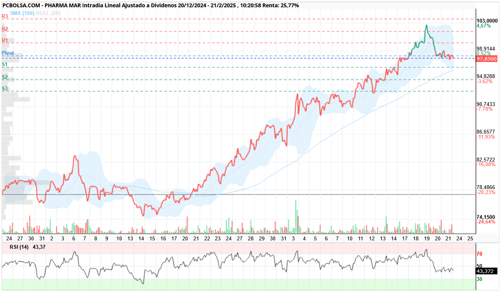Click the RSI oversold level 30 label
Image resolution: width=501 pixels, height=292 pixels.
pyautogui.click(x=479, y=279)
